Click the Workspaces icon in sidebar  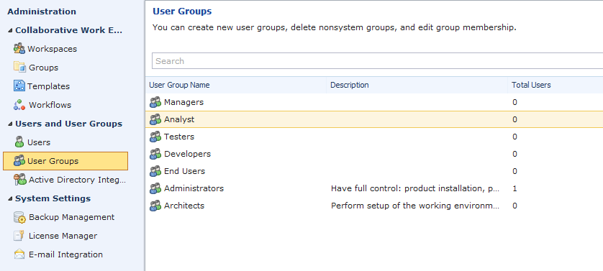19,49
